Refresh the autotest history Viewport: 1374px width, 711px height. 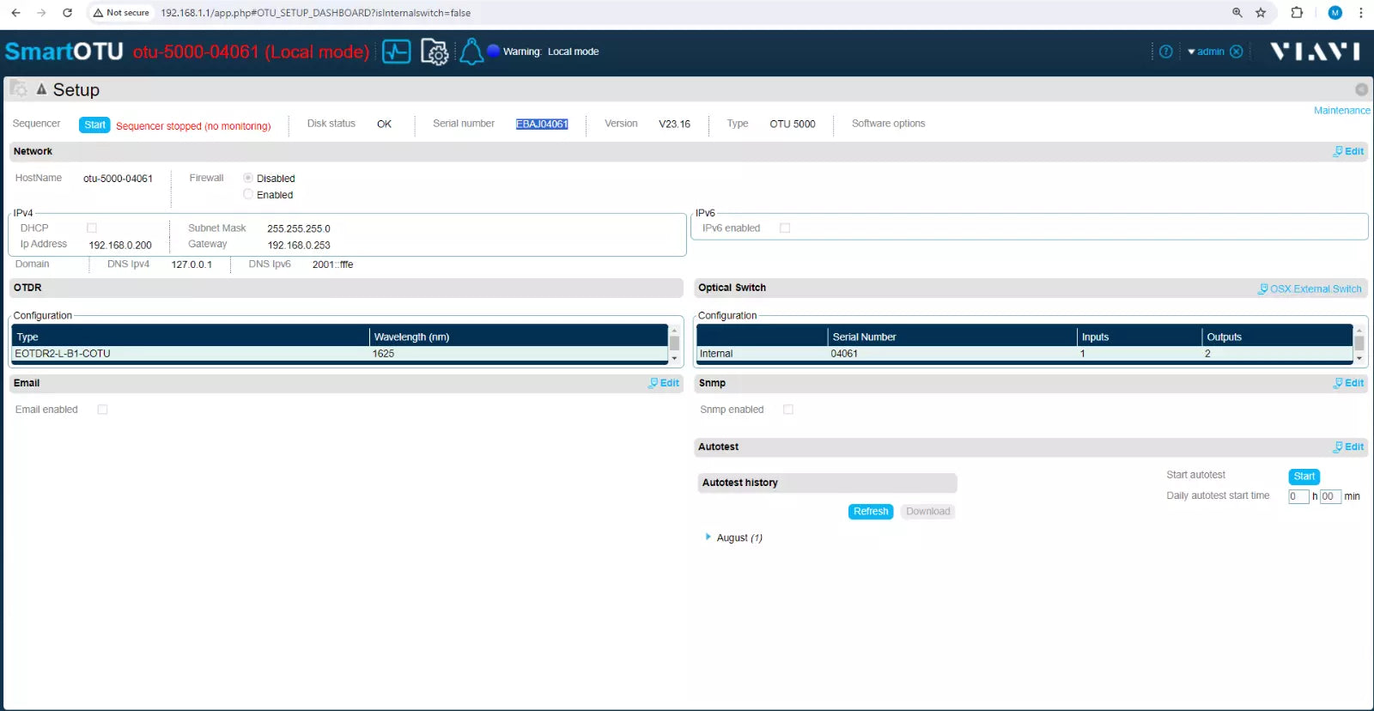871,511
